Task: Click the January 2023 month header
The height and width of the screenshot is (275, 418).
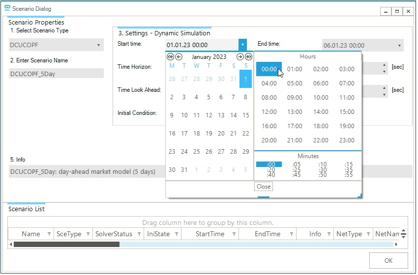Action: coord(209,57)
